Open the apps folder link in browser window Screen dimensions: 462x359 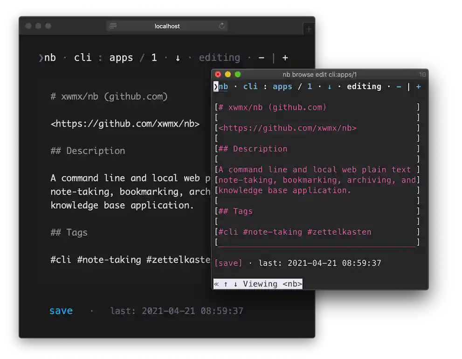pos(121,58)
